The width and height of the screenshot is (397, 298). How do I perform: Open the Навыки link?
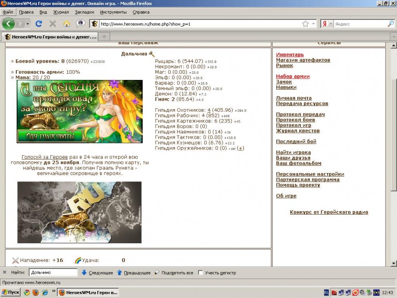tap(286, 87)
